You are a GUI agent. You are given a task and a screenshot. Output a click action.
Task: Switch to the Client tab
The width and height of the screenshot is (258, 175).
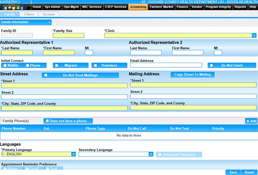coord(29,14)
